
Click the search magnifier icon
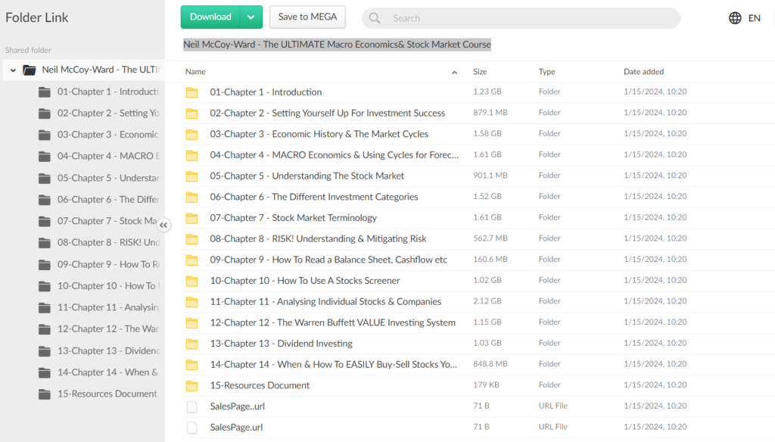(x=375, y=17)
